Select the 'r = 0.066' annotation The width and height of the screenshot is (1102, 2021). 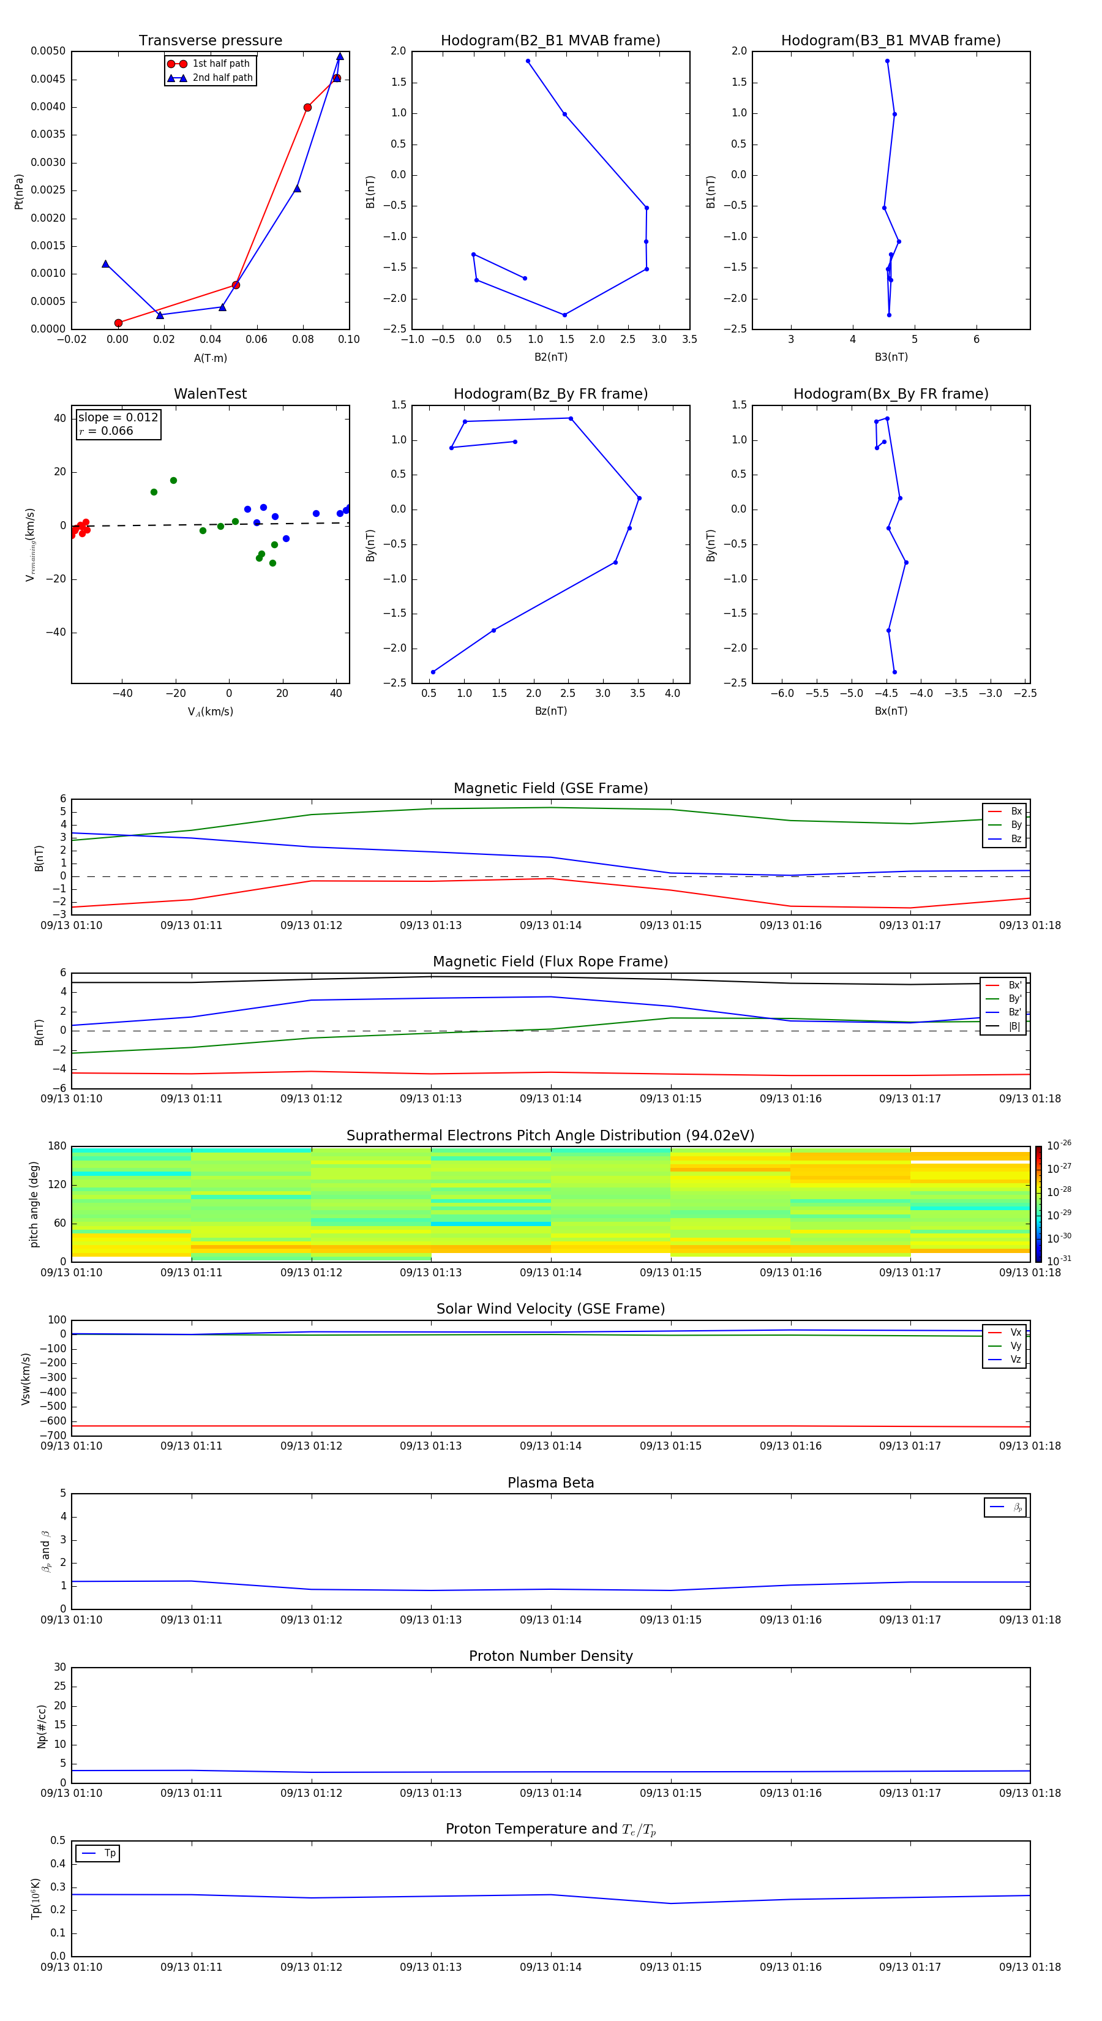[x=106, y=432]
